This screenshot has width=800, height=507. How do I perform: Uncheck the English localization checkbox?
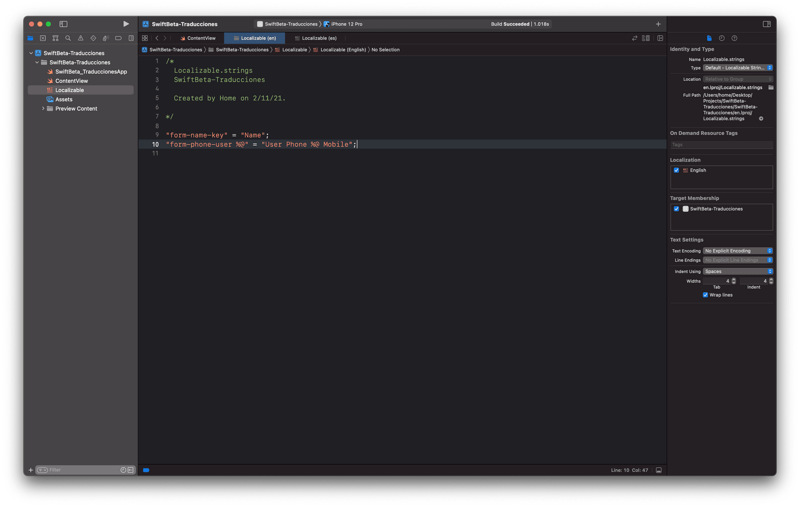point(676,170)
